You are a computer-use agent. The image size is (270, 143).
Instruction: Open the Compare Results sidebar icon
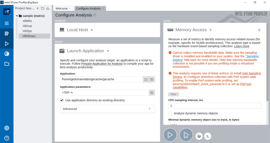(7, 54)
